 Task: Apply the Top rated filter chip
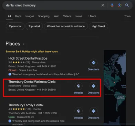tap(34, 26)
